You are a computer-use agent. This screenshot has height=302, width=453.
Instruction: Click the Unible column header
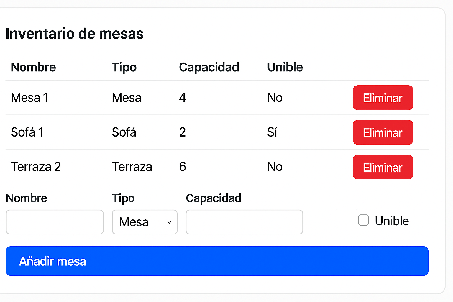(x=285, y=67)
